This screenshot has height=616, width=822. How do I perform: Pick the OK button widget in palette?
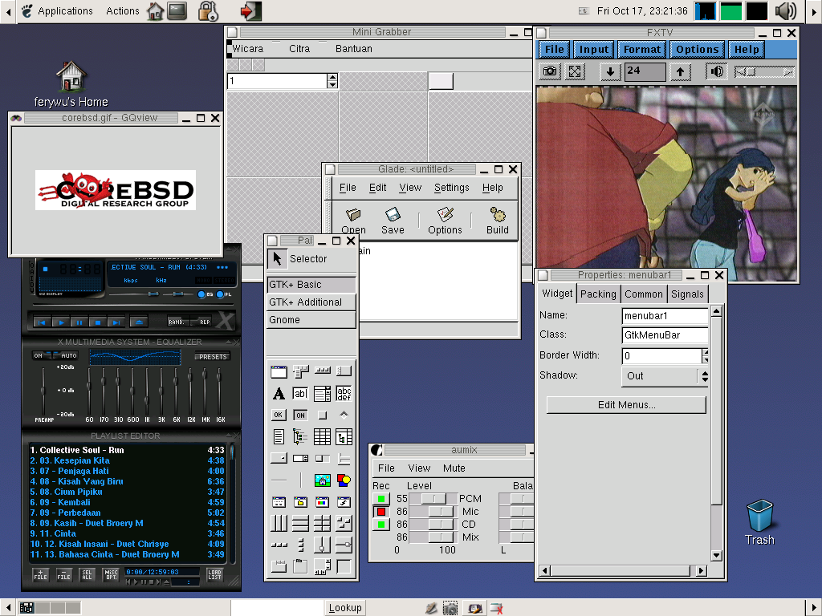(279, 415)
